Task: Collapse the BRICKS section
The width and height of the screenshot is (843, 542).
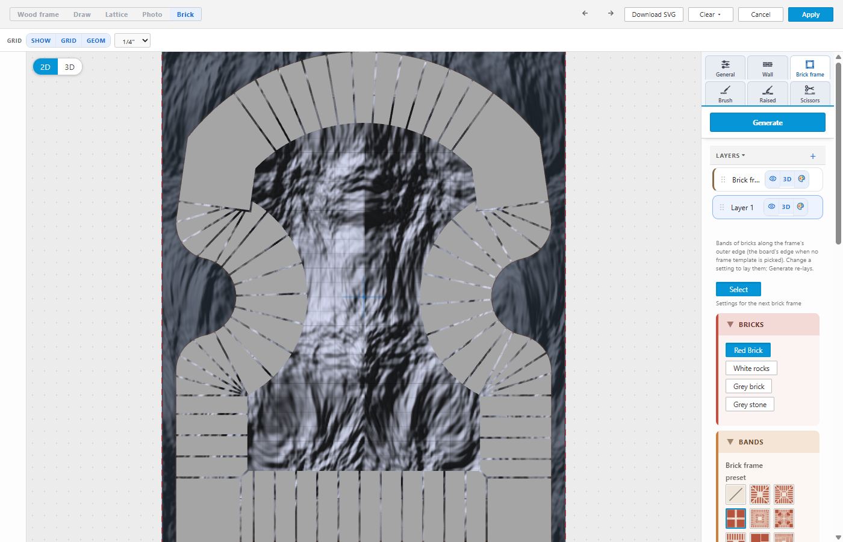Action: 768,325
